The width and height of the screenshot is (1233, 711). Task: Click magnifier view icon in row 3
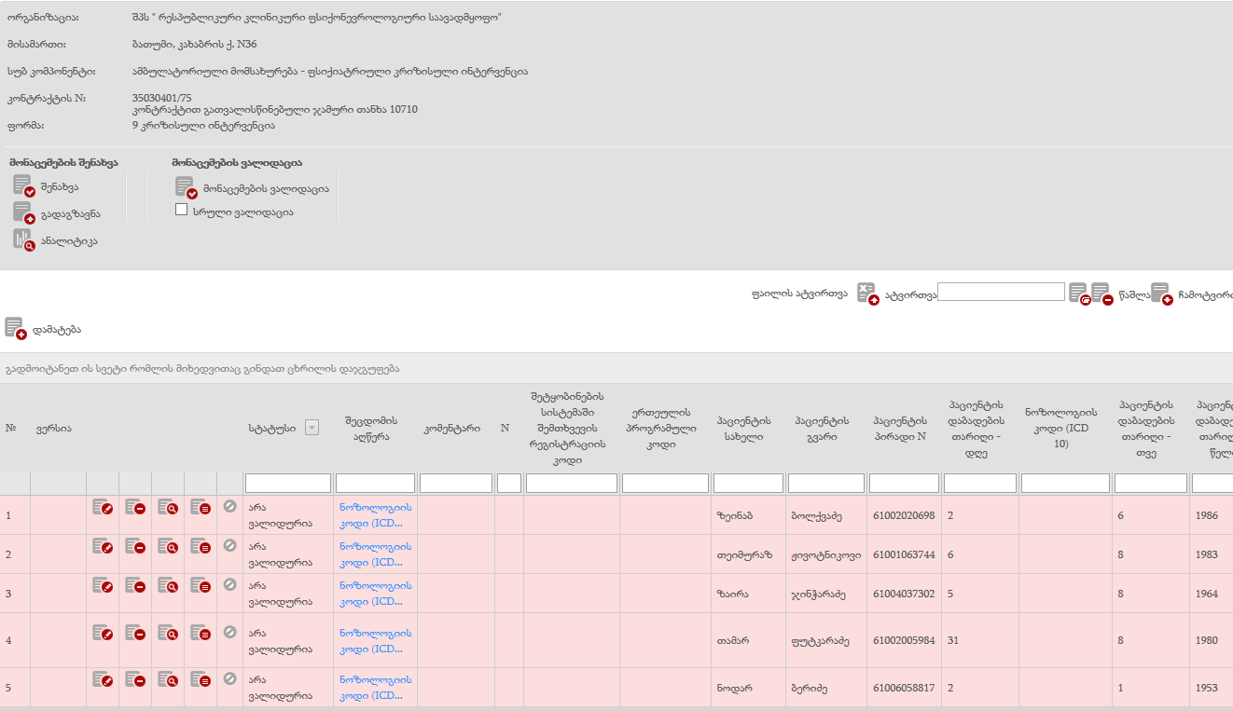(168, 586)
